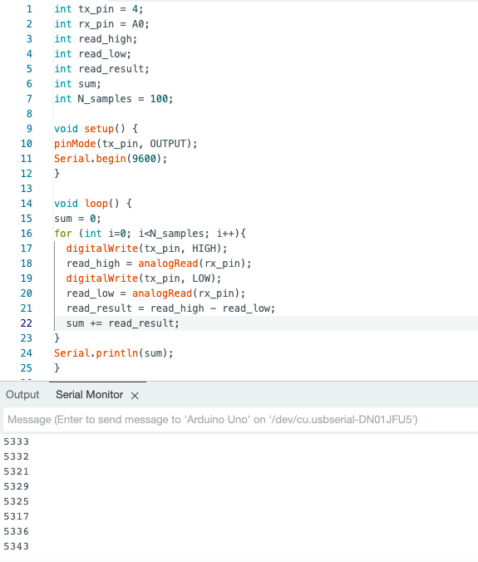This screenshot has width=478, height=562.
Task: Click line number 1 in gutter
Action: point(29,9)
